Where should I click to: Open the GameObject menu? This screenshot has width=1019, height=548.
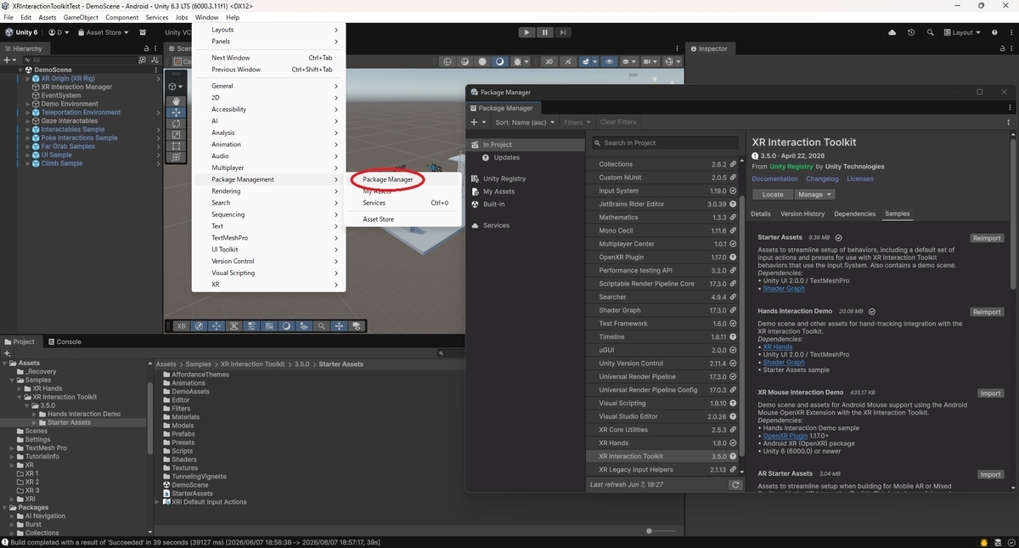click(x=80, y=17)
